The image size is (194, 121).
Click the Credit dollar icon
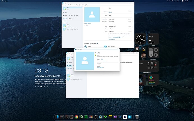(85, 47)
